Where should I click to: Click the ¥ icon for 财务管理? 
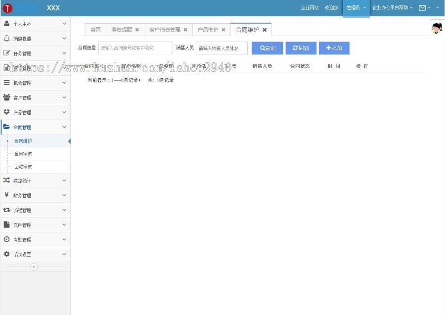tap(6, 195)
